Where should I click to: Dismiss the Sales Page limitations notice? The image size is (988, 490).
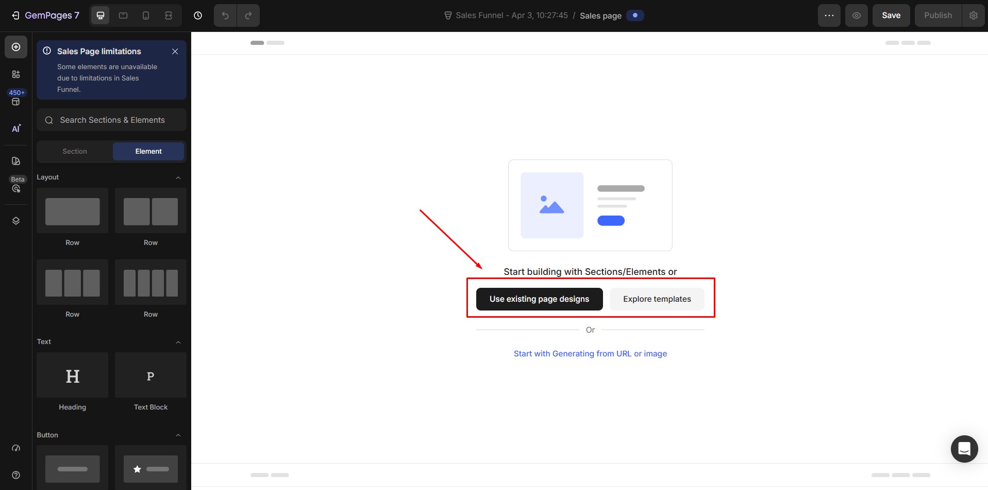point(175,52)
